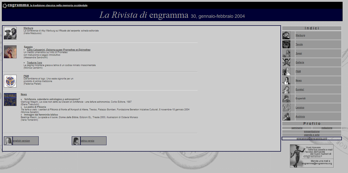Viewport: 348px width, 173px height.
Task: Click the Saggi index icon
Action: (286, 53)
